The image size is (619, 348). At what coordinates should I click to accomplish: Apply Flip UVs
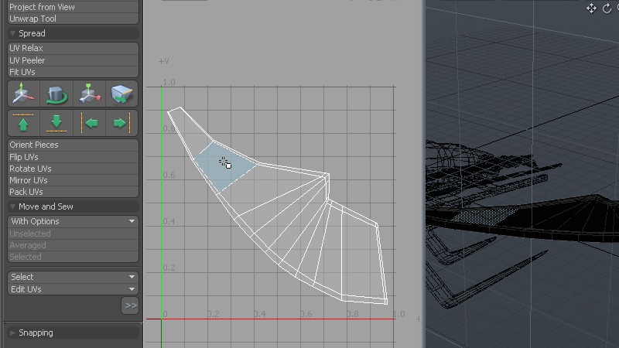pos(73,157)
